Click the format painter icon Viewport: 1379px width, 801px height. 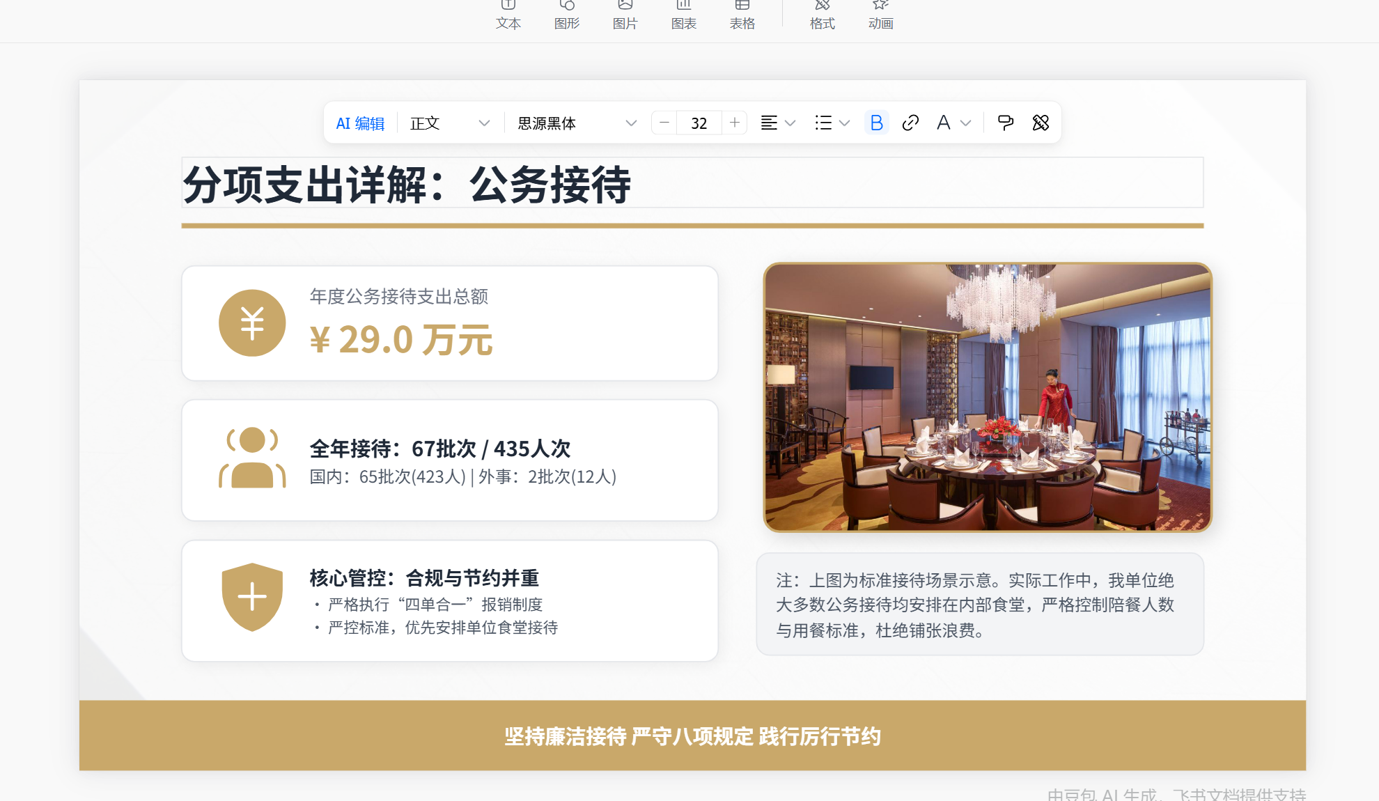click(x=1005, y=123)
